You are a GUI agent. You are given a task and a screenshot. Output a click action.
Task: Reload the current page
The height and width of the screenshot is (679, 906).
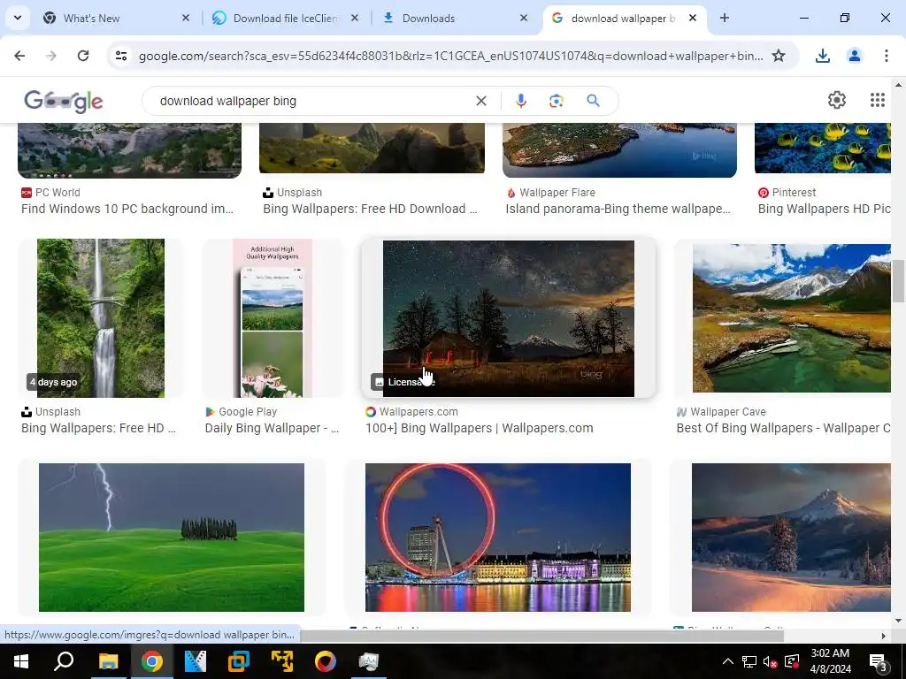(x=83, y=56)
